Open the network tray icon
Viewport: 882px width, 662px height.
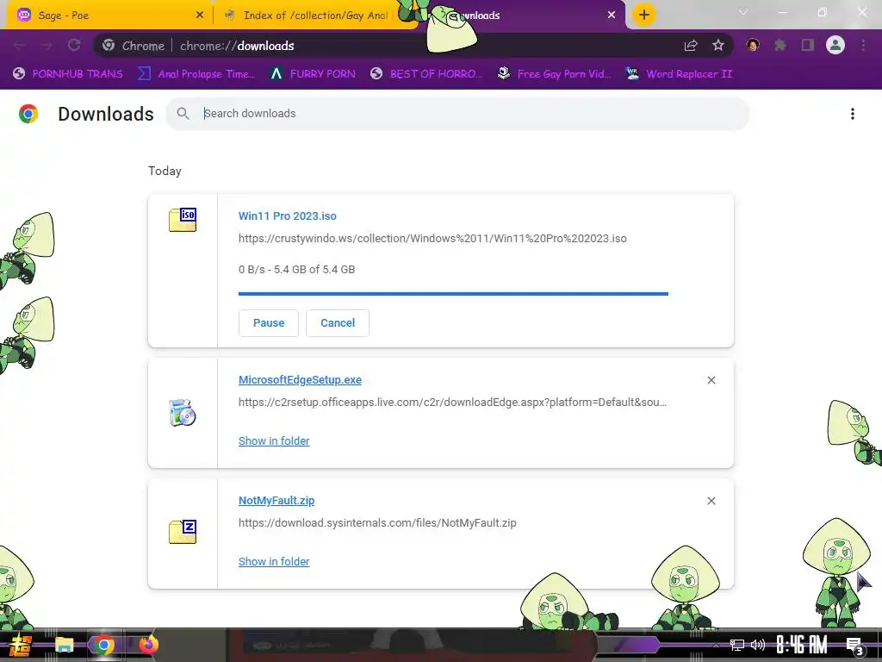coord(737,645)
